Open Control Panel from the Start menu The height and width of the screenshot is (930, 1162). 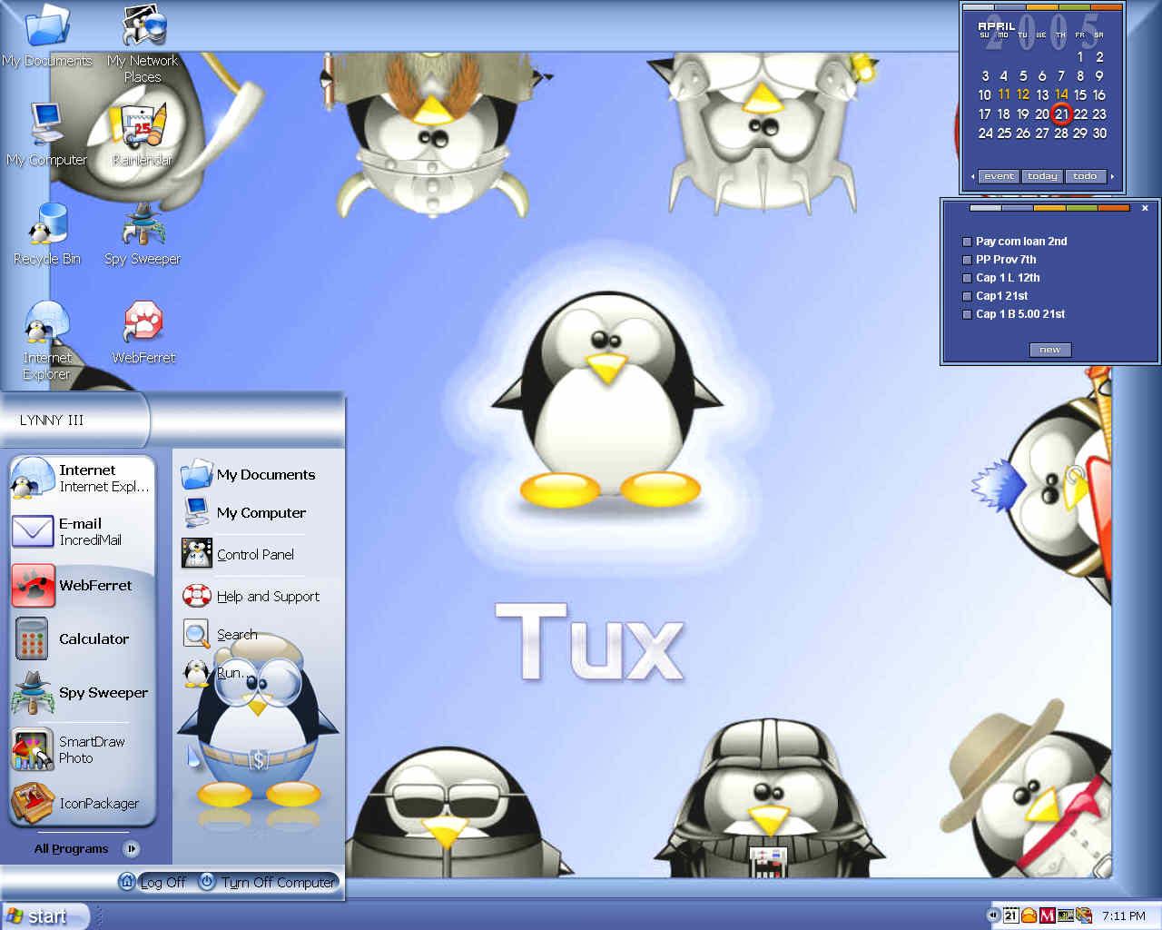point(238,554)
